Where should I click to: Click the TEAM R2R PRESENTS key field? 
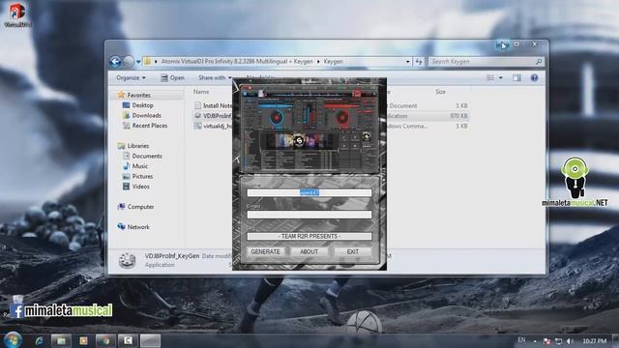click(x=309, y=236)
